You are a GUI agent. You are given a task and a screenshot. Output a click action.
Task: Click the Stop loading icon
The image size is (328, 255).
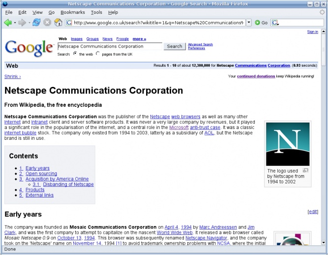tap(48, 23)
